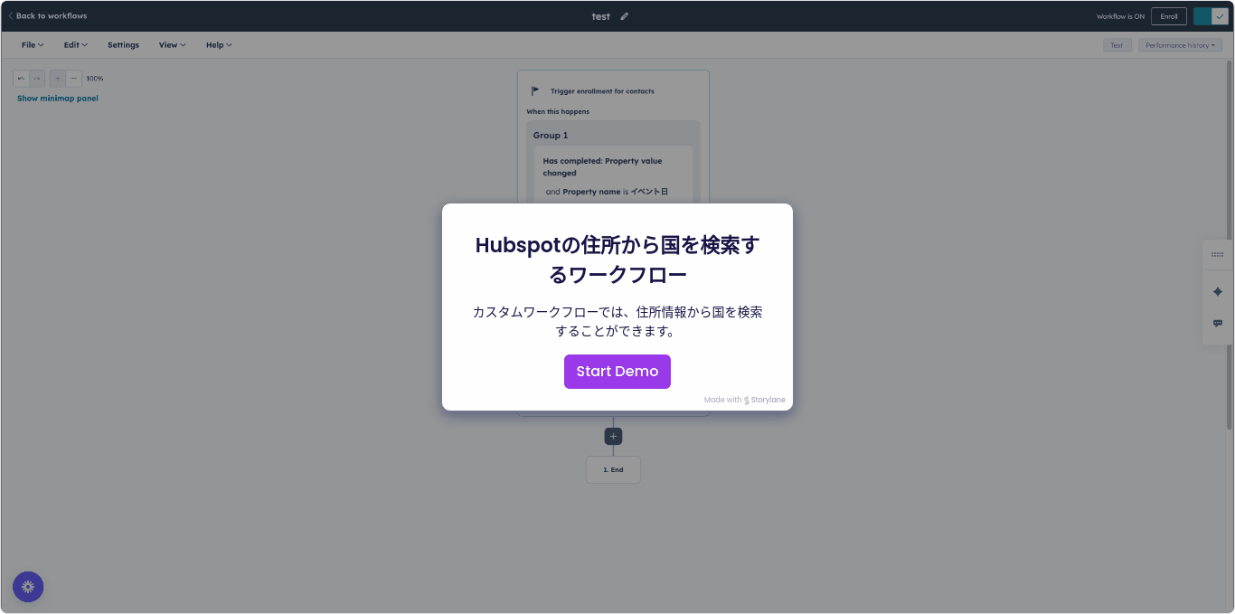Click the Start Demo button
The image size is (1235, 614).
point(617,372)
